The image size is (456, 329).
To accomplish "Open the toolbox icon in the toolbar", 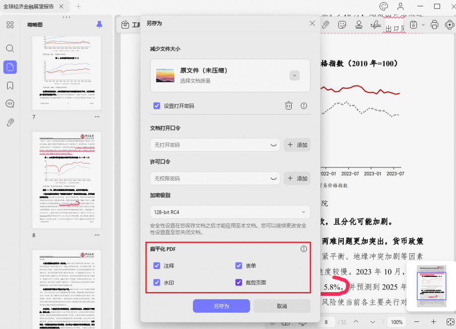I will coord(125,25).
